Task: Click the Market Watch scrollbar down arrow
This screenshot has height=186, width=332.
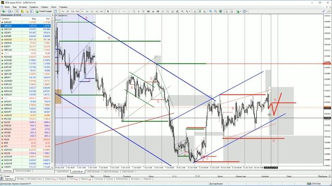Action: point(52,167)
